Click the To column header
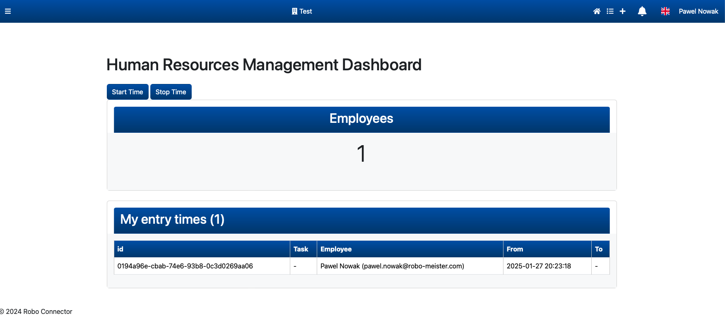The width and height of the screenshot is (725, 335). [600, 249]
